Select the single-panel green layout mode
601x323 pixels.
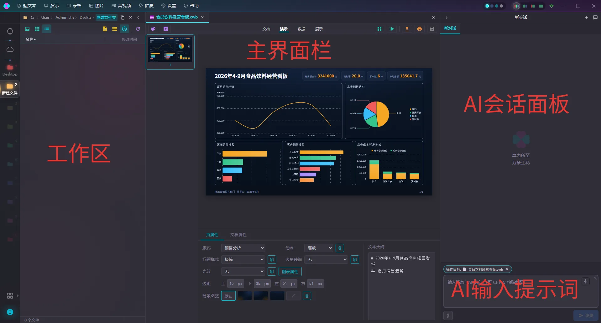tap(541, 6)
